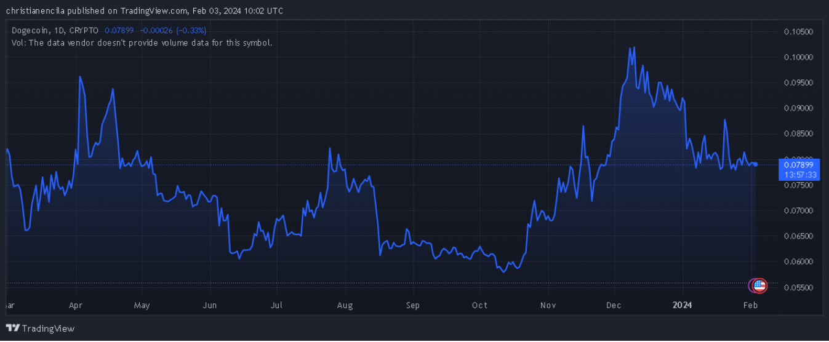Click the 0.09000 level on price axis

coord(798,108)
